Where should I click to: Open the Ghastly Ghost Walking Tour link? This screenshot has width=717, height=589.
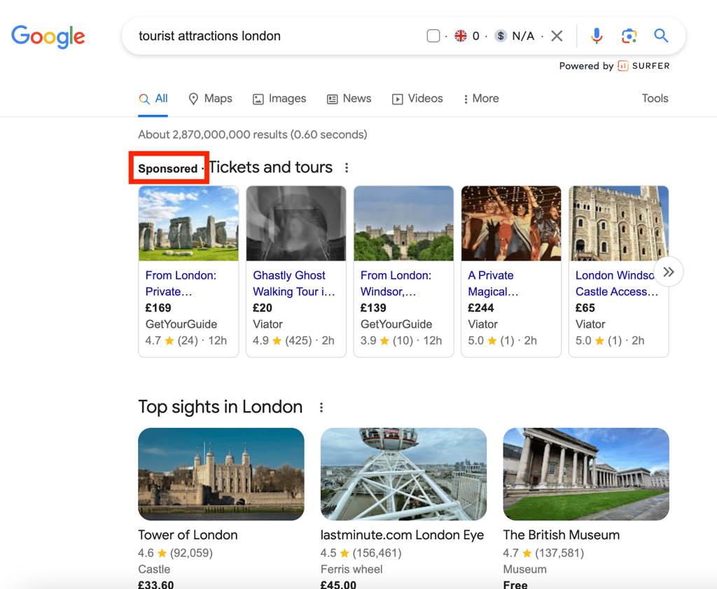click(293, 284)
